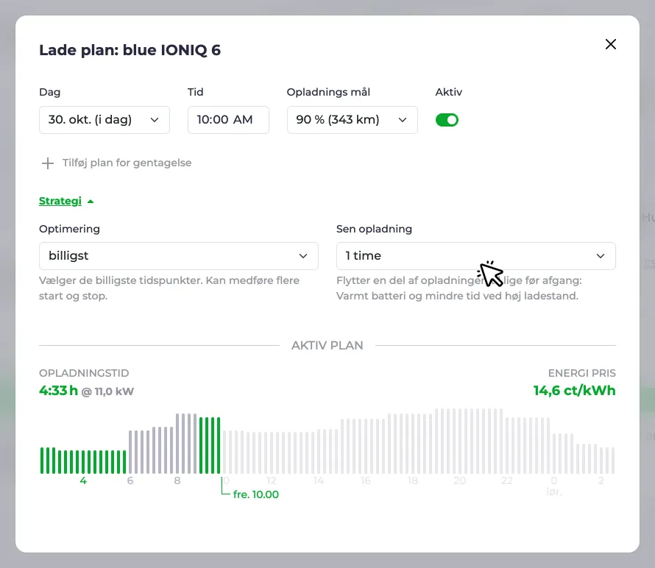The width and height of the screenshot is (655, 568).
Task: Open the Opladnings mål dropdown
Action: [x=352, y=120]
